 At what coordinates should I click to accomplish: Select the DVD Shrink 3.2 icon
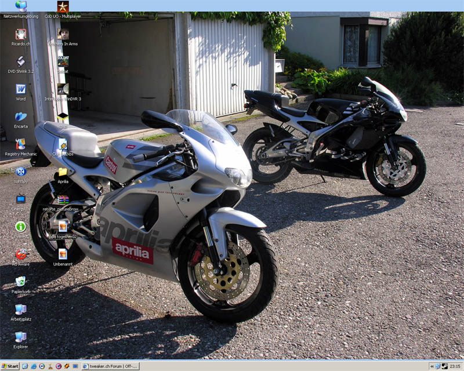(21, 61)
